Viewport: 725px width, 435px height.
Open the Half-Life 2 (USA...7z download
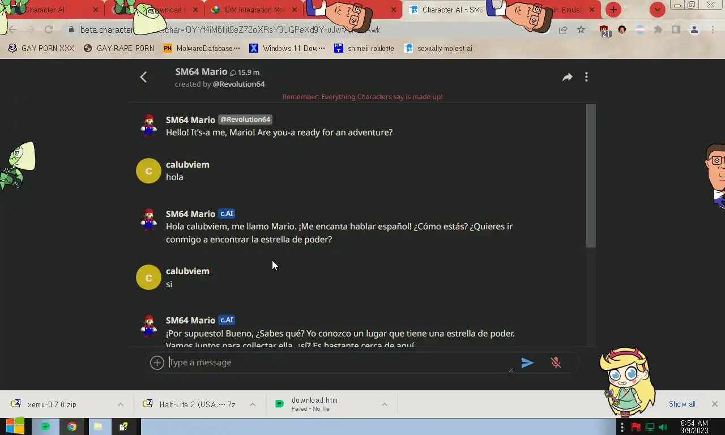pyautogui.click(x=190, y=404)
